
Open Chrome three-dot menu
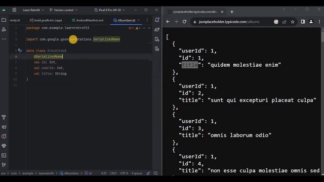(x=319, y=22)
